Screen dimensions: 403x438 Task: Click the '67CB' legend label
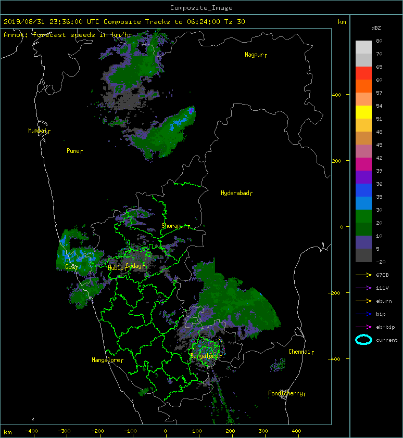tap(382, 275)
